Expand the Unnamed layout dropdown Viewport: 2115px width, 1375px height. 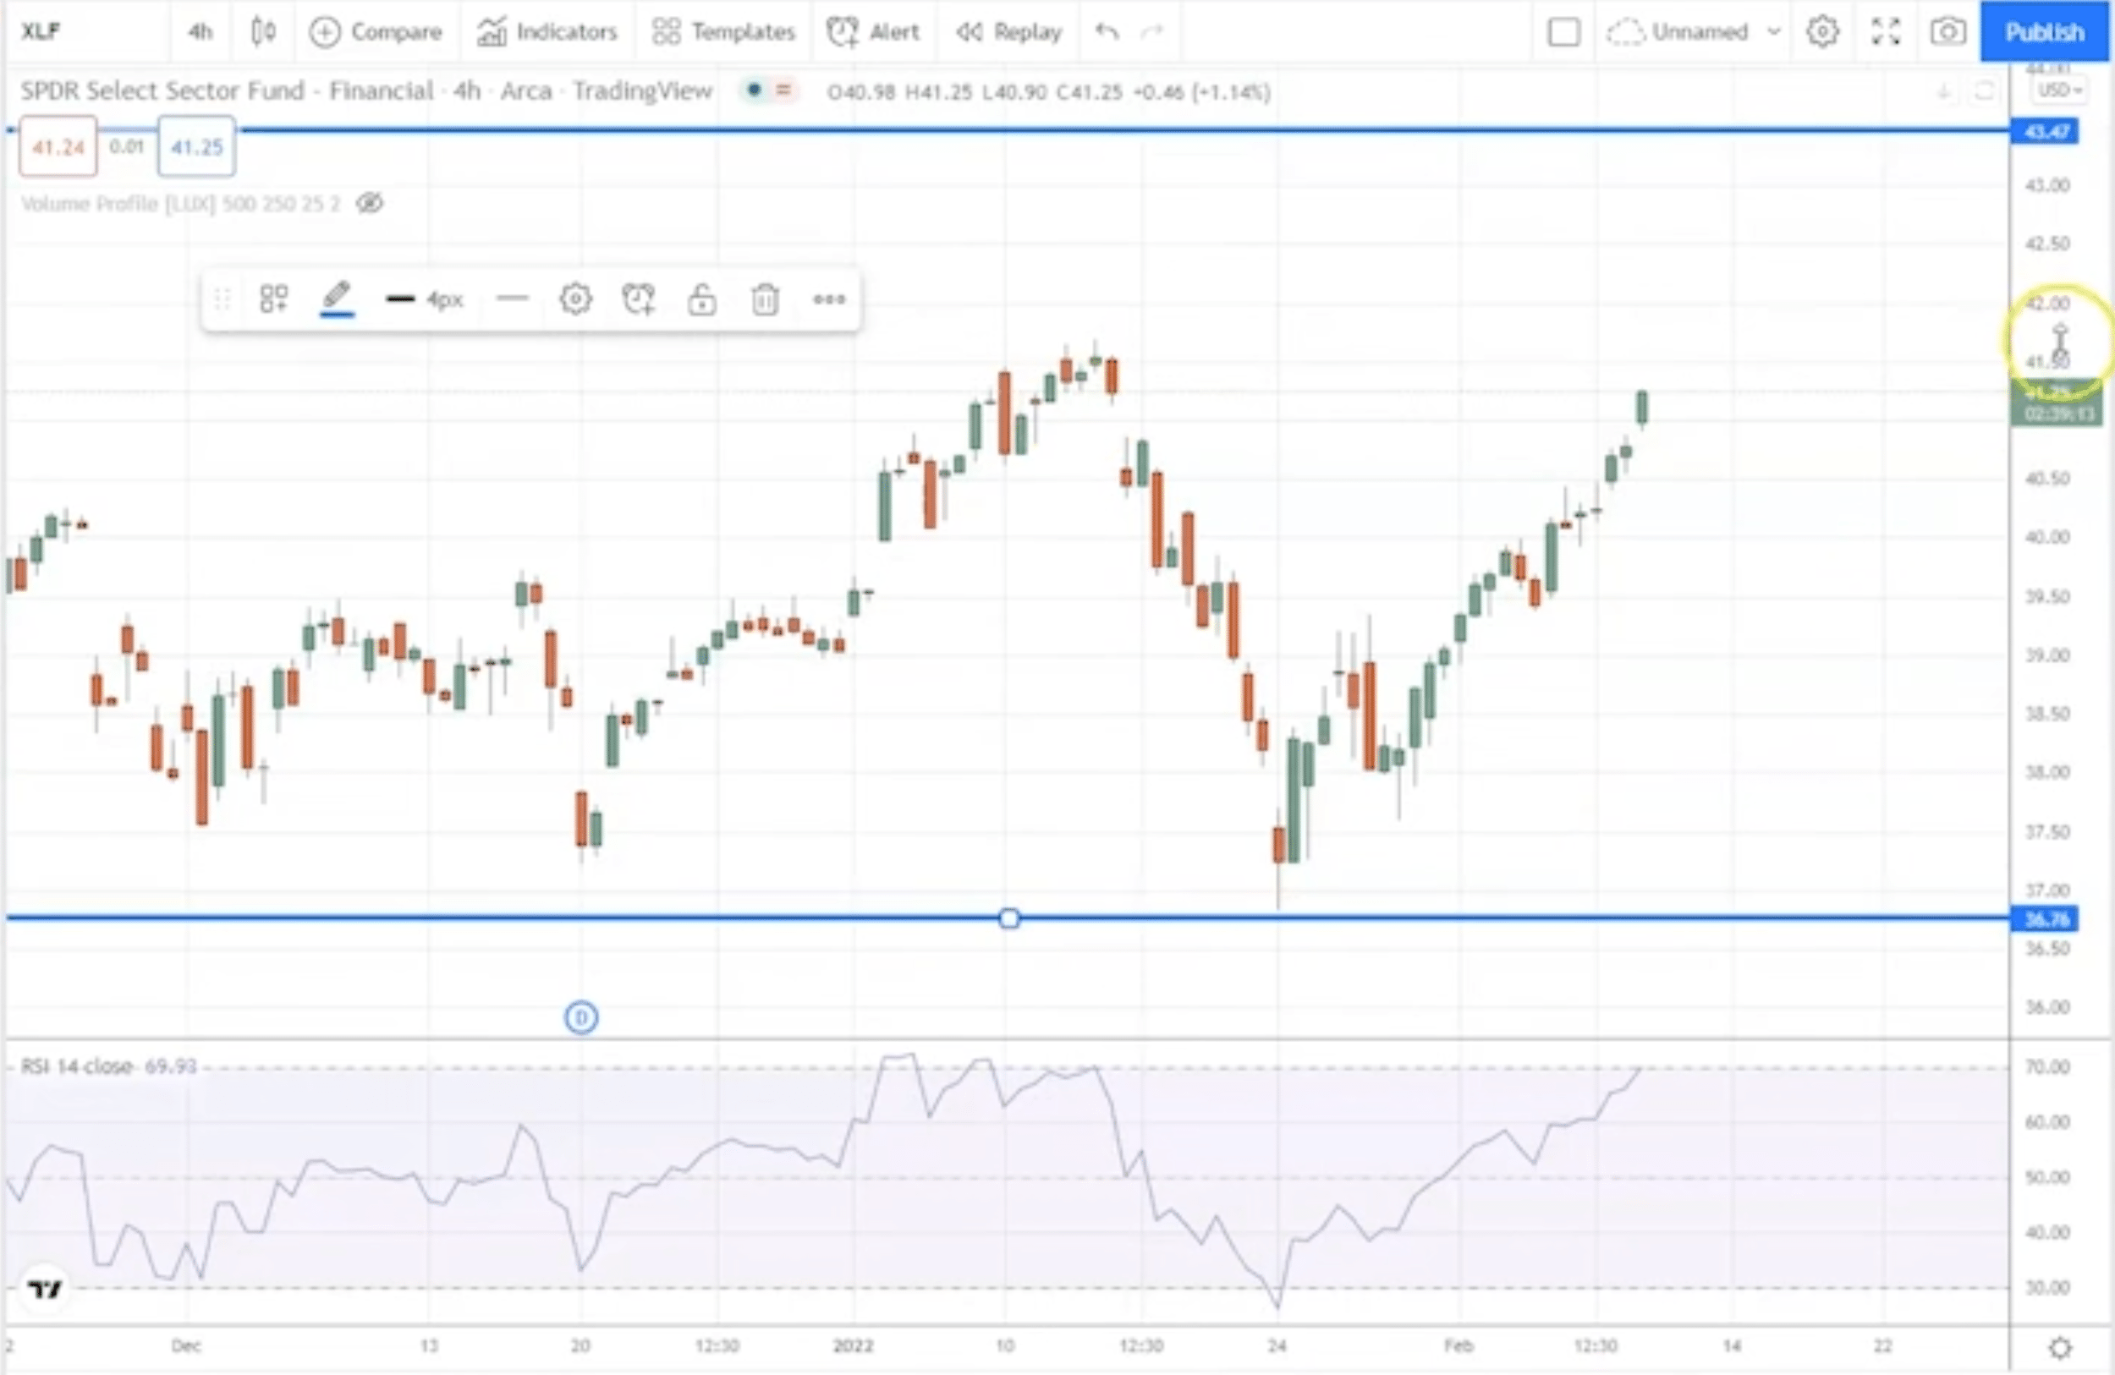pos(1774,32)
